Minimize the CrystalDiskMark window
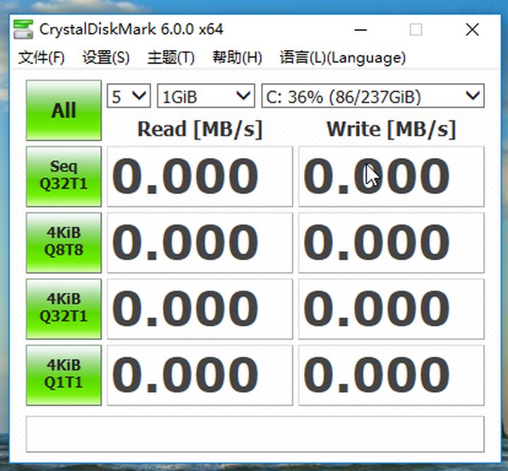 pos(361,30)
